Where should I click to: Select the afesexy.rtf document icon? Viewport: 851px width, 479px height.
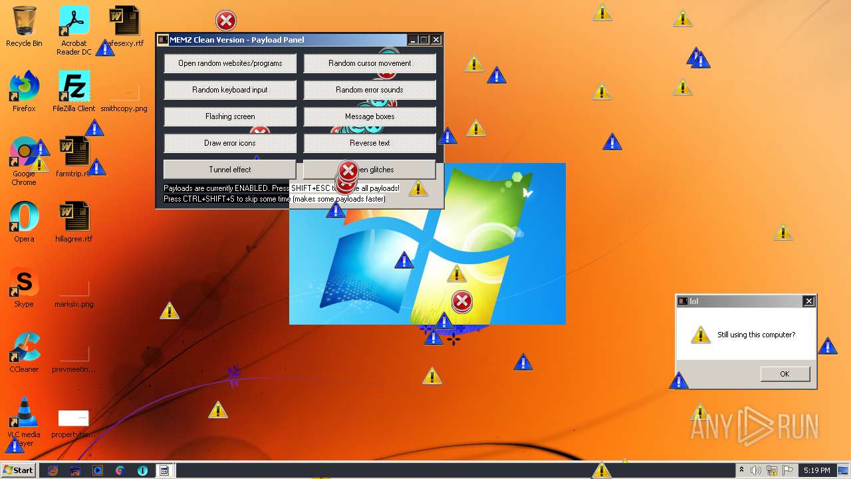124,27
